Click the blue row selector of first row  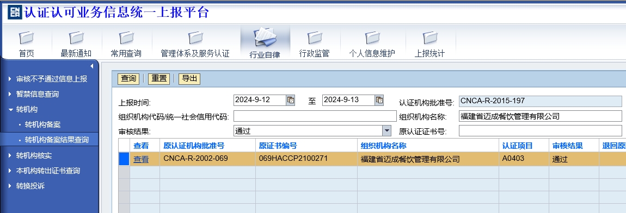tap(124, 159)
